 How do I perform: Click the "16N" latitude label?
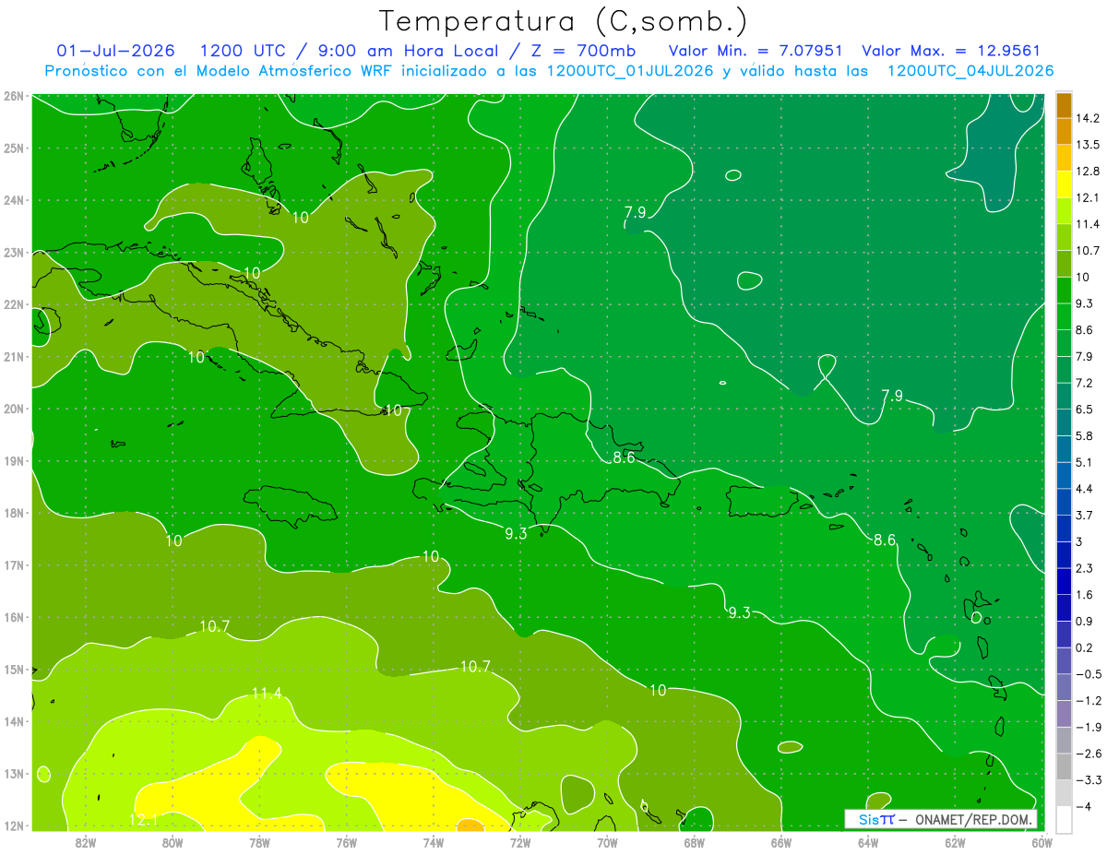pos(14,618)
